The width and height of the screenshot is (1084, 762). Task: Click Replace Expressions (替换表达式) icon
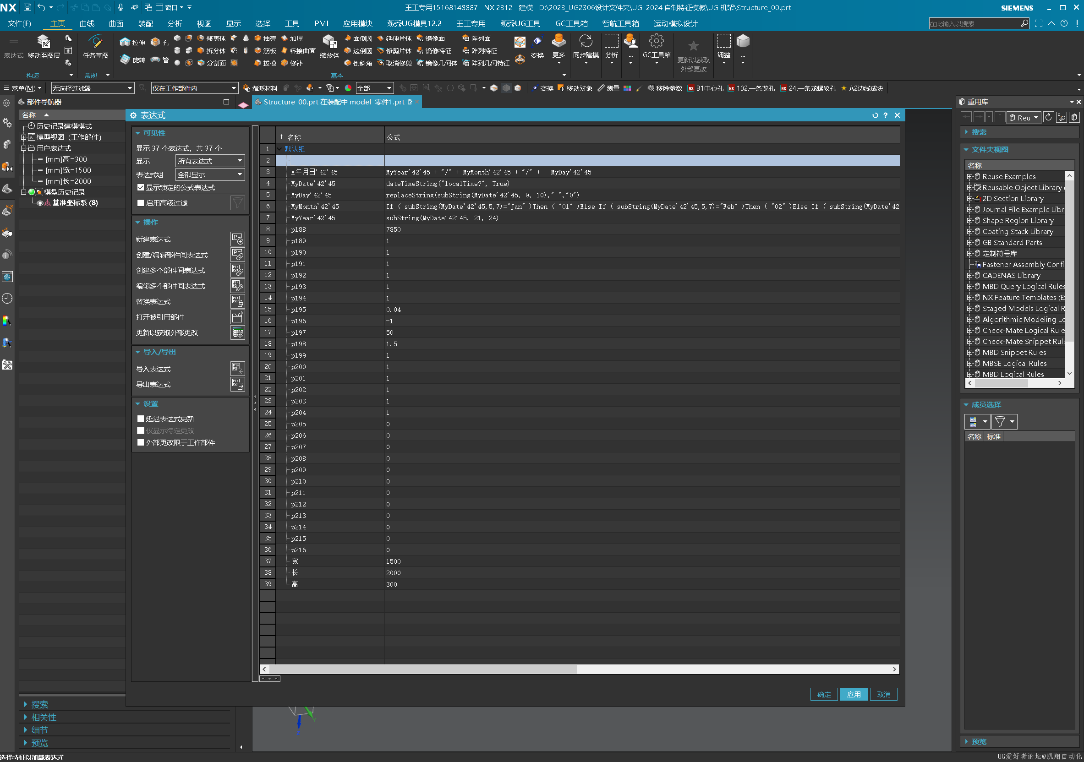[x=237, y=301]
